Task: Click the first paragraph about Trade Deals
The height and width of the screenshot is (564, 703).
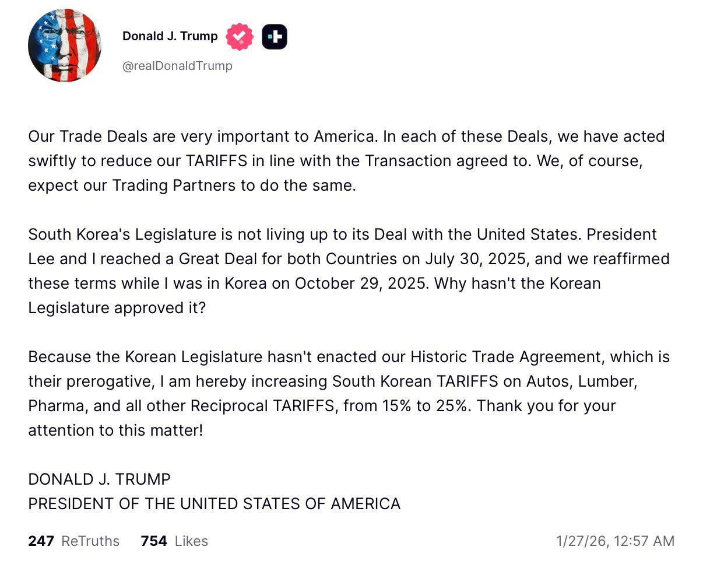Action: 346,161
